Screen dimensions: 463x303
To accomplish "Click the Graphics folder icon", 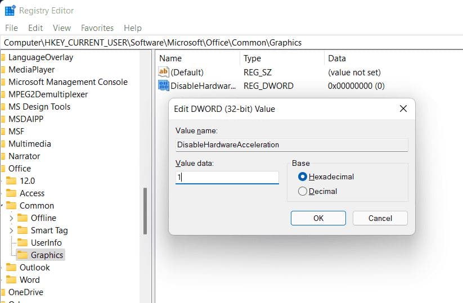I will 23,255.
